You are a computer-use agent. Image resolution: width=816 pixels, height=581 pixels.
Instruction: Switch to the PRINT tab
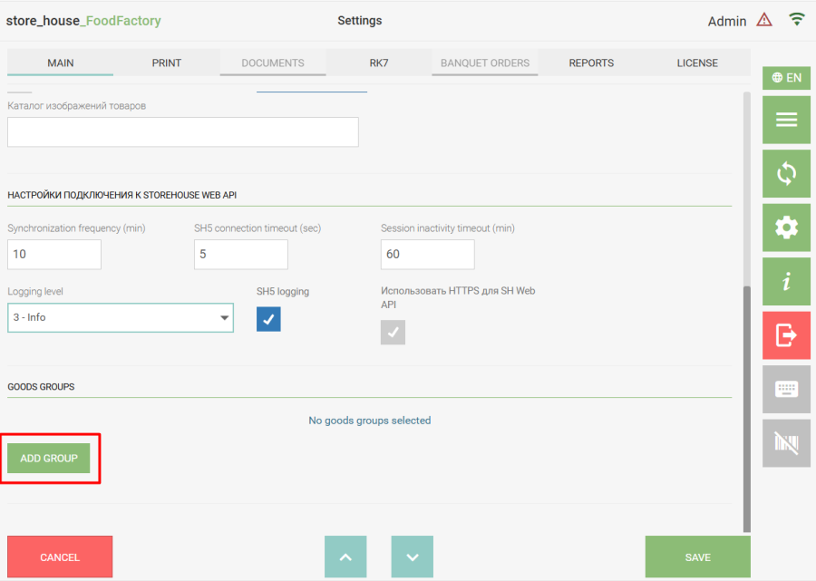[167, 63]
